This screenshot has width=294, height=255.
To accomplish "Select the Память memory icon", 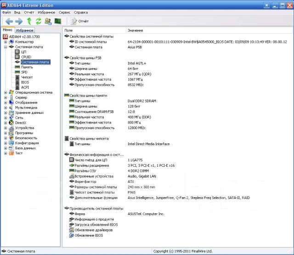I will [17, 67].
